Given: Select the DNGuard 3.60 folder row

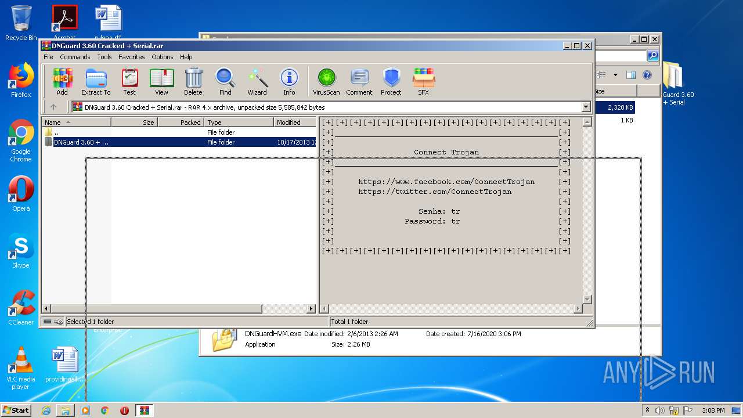Looking at the screenshot, I should coord(180,142).
